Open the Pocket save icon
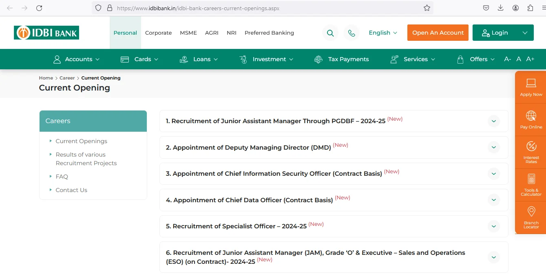 (x=486, y=8)
